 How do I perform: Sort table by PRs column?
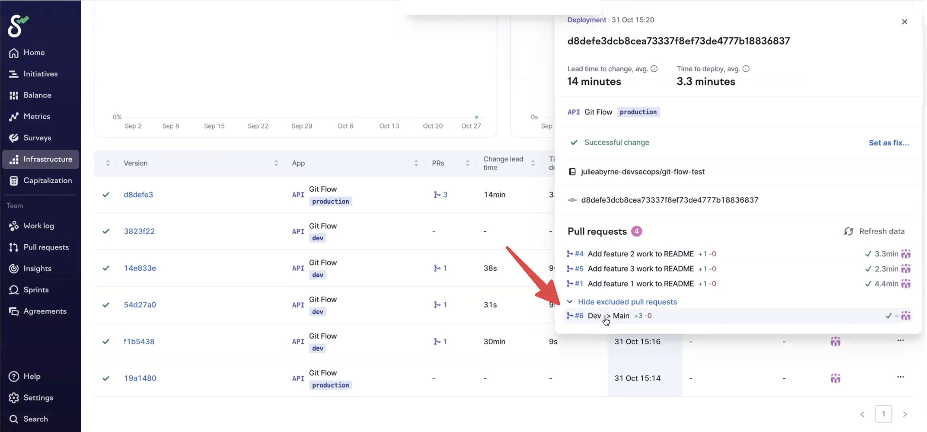point(468,163)
